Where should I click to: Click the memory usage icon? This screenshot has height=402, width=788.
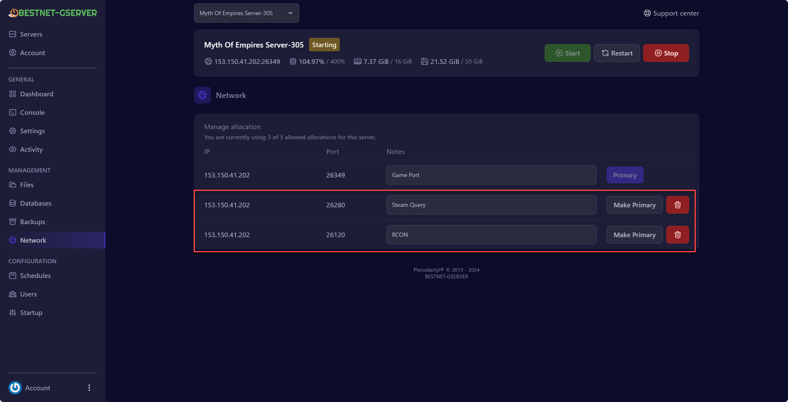[358, 61]
